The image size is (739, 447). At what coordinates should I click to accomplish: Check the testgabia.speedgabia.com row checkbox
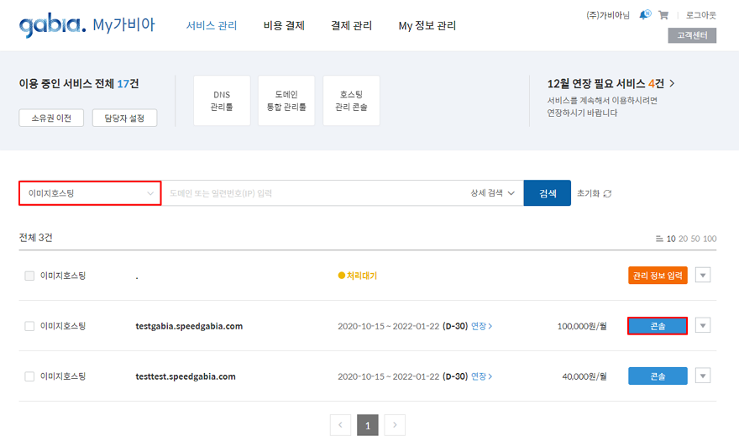[x=29, y=326]
